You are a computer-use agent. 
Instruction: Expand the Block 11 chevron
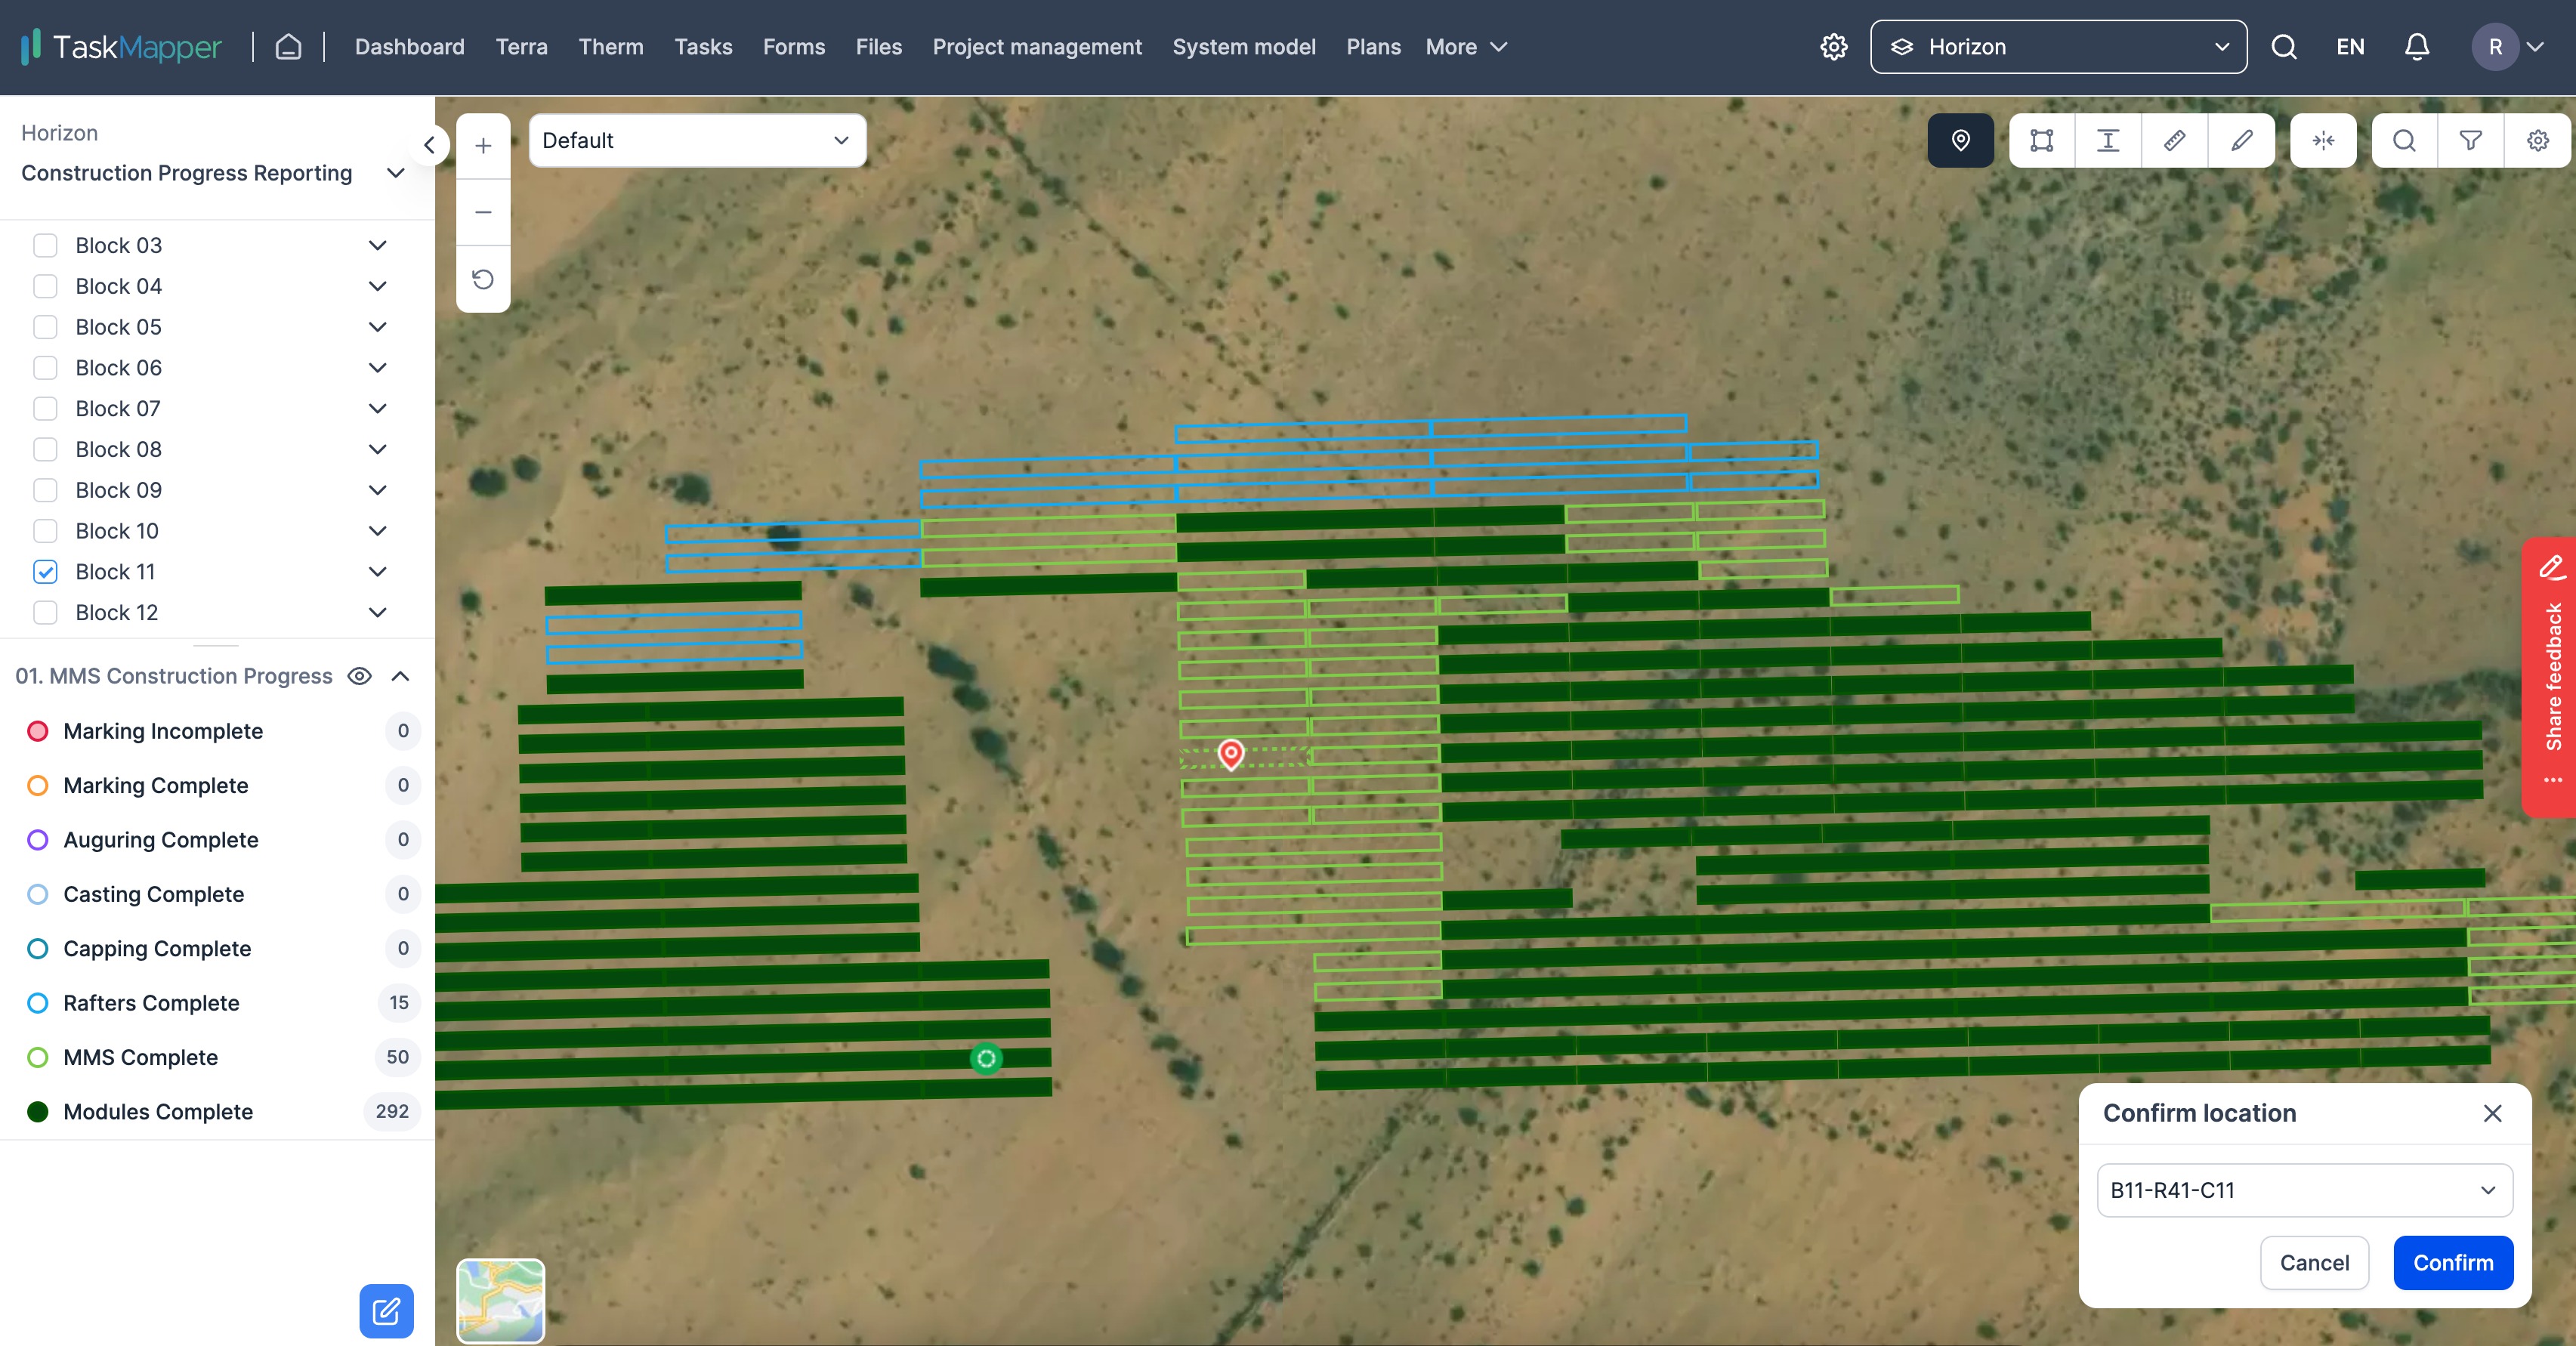coord(377,572)
